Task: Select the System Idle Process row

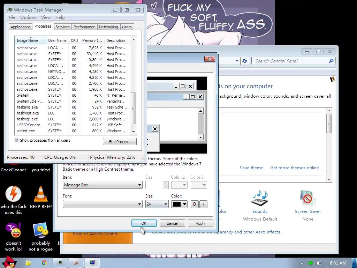Action: click(x=73, y=101)
